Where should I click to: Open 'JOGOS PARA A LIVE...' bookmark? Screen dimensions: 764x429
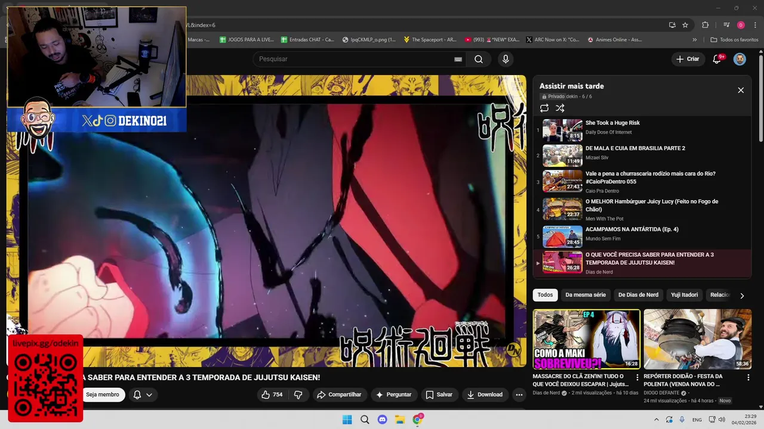(x=247, y=40)
